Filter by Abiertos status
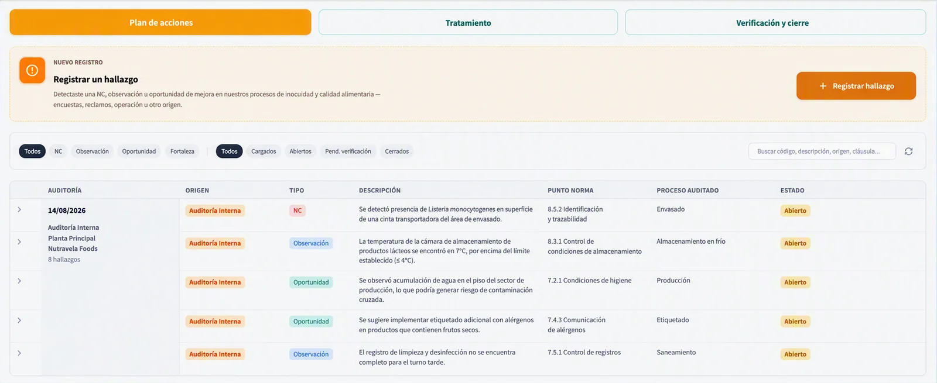Image resolution: width=937 pixels, height=383 pixels. click(300, 151)
